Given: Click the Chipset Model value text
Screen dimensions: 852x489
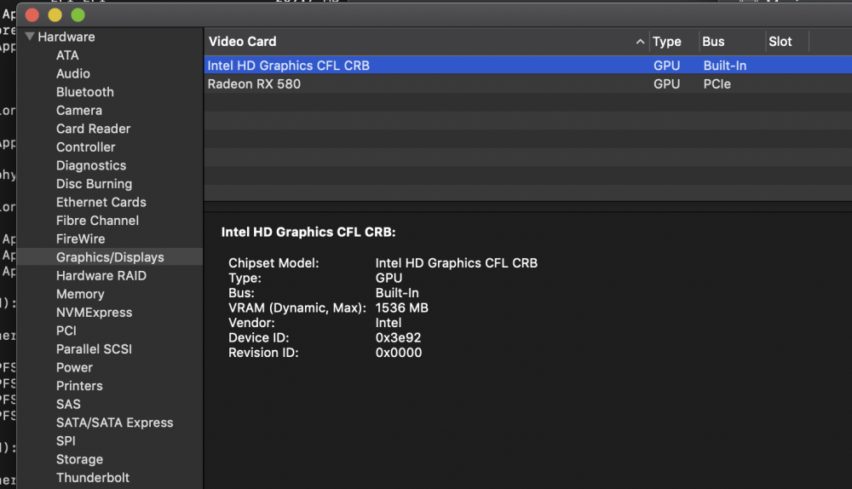Looking at the screenshot, I should coord(457,263).
